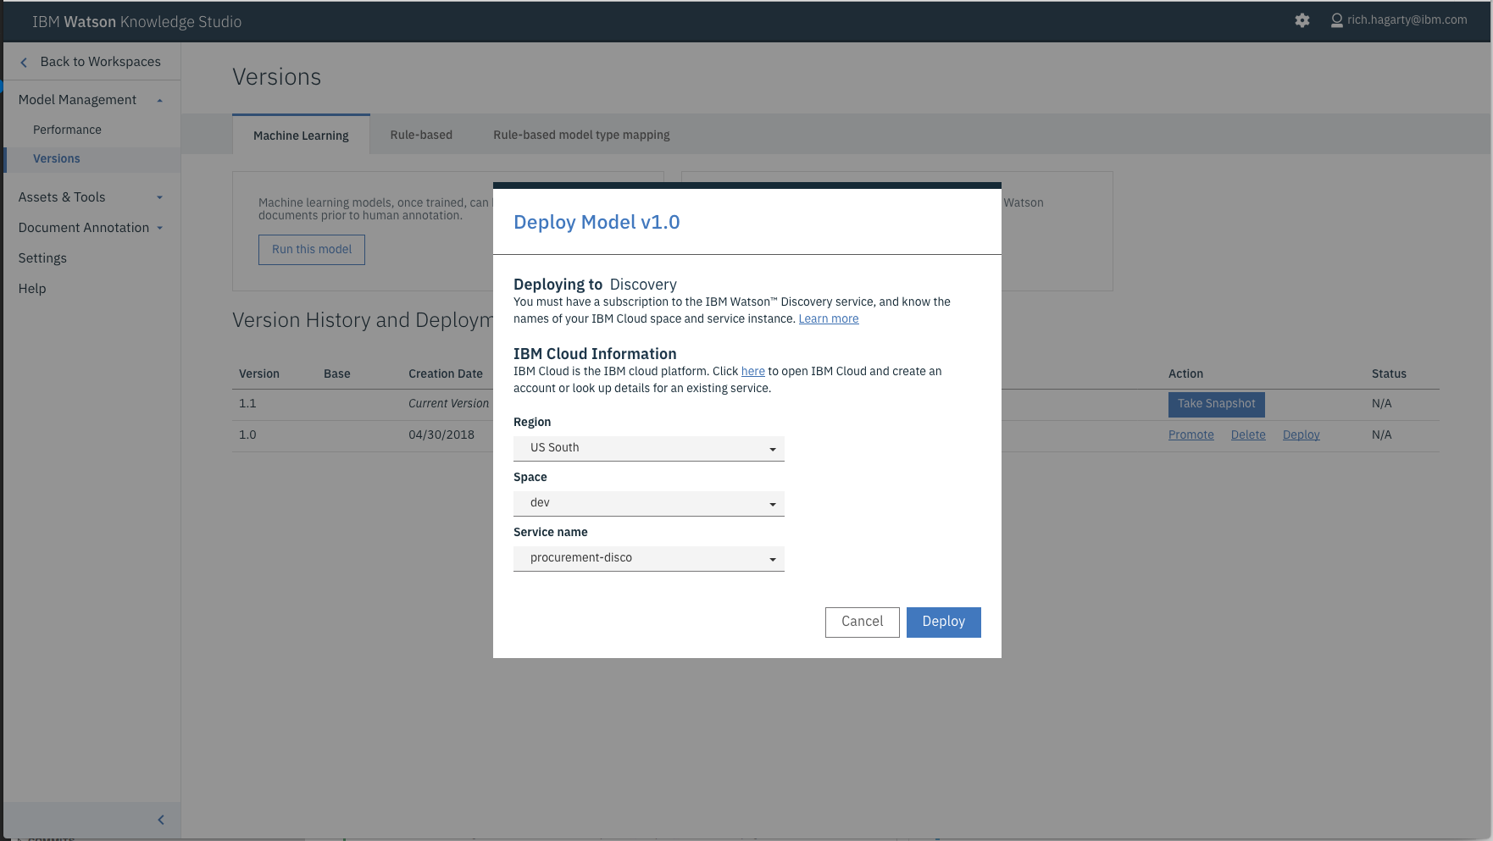Expand the Document Annotation section
Image resolution: width=1493 pixels, height=841 pixels.
click(159, 228)
